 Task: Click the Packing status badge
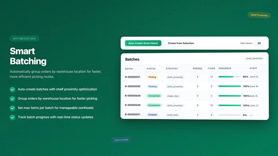point(153,86)
